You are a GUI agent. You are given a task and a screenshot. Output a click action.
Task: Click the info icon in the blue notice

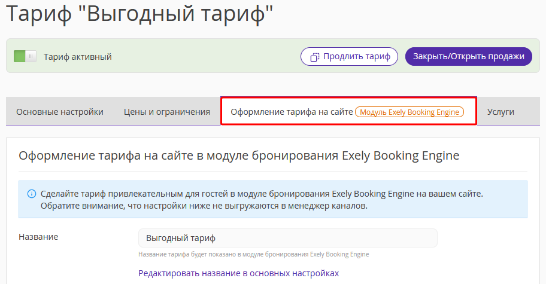[31, 194]
